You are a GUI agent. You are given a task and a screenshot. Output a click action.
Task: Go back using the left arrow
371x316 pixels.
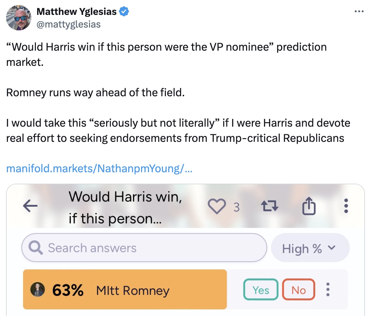tap(30, 206)
